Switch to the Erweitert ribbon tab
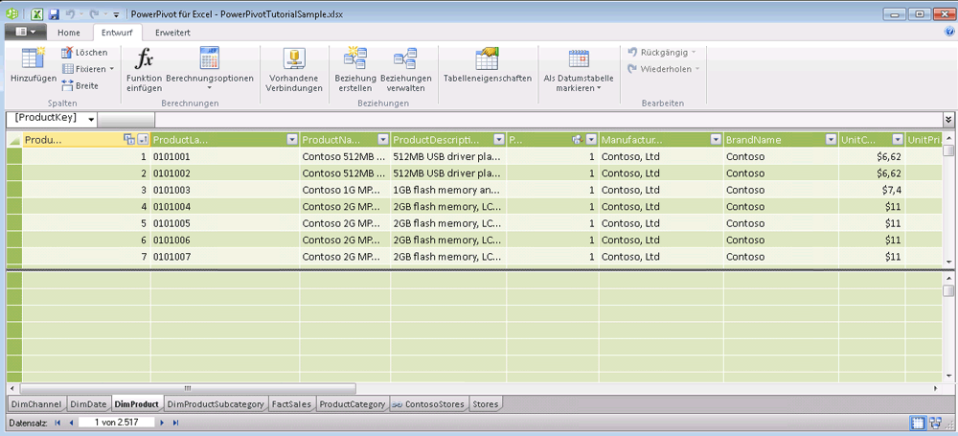This screenshot has width=958, height=436. (172, 33)
